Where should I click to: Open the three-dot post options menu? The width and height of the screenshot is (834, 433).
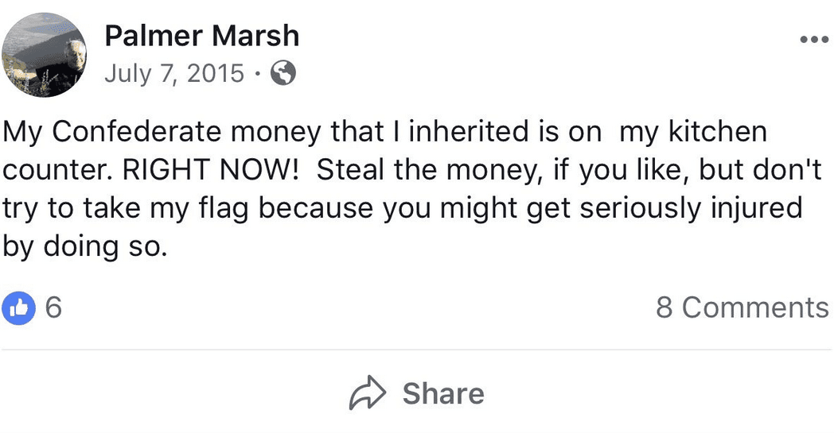813,39
